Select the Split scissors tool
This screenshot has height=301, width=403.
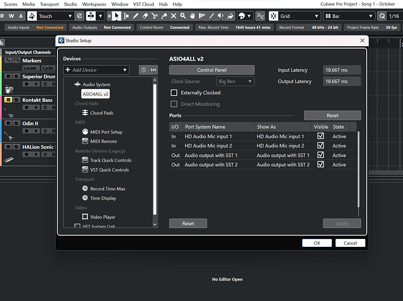pyautogui.click(x=154, y=16)
